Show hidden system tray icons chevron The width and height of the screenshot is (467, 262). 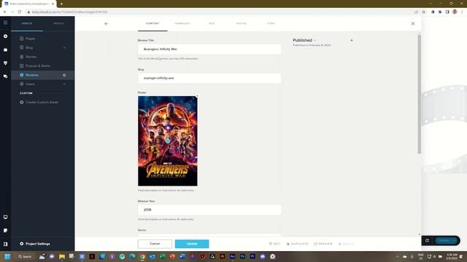coord(397,256)
